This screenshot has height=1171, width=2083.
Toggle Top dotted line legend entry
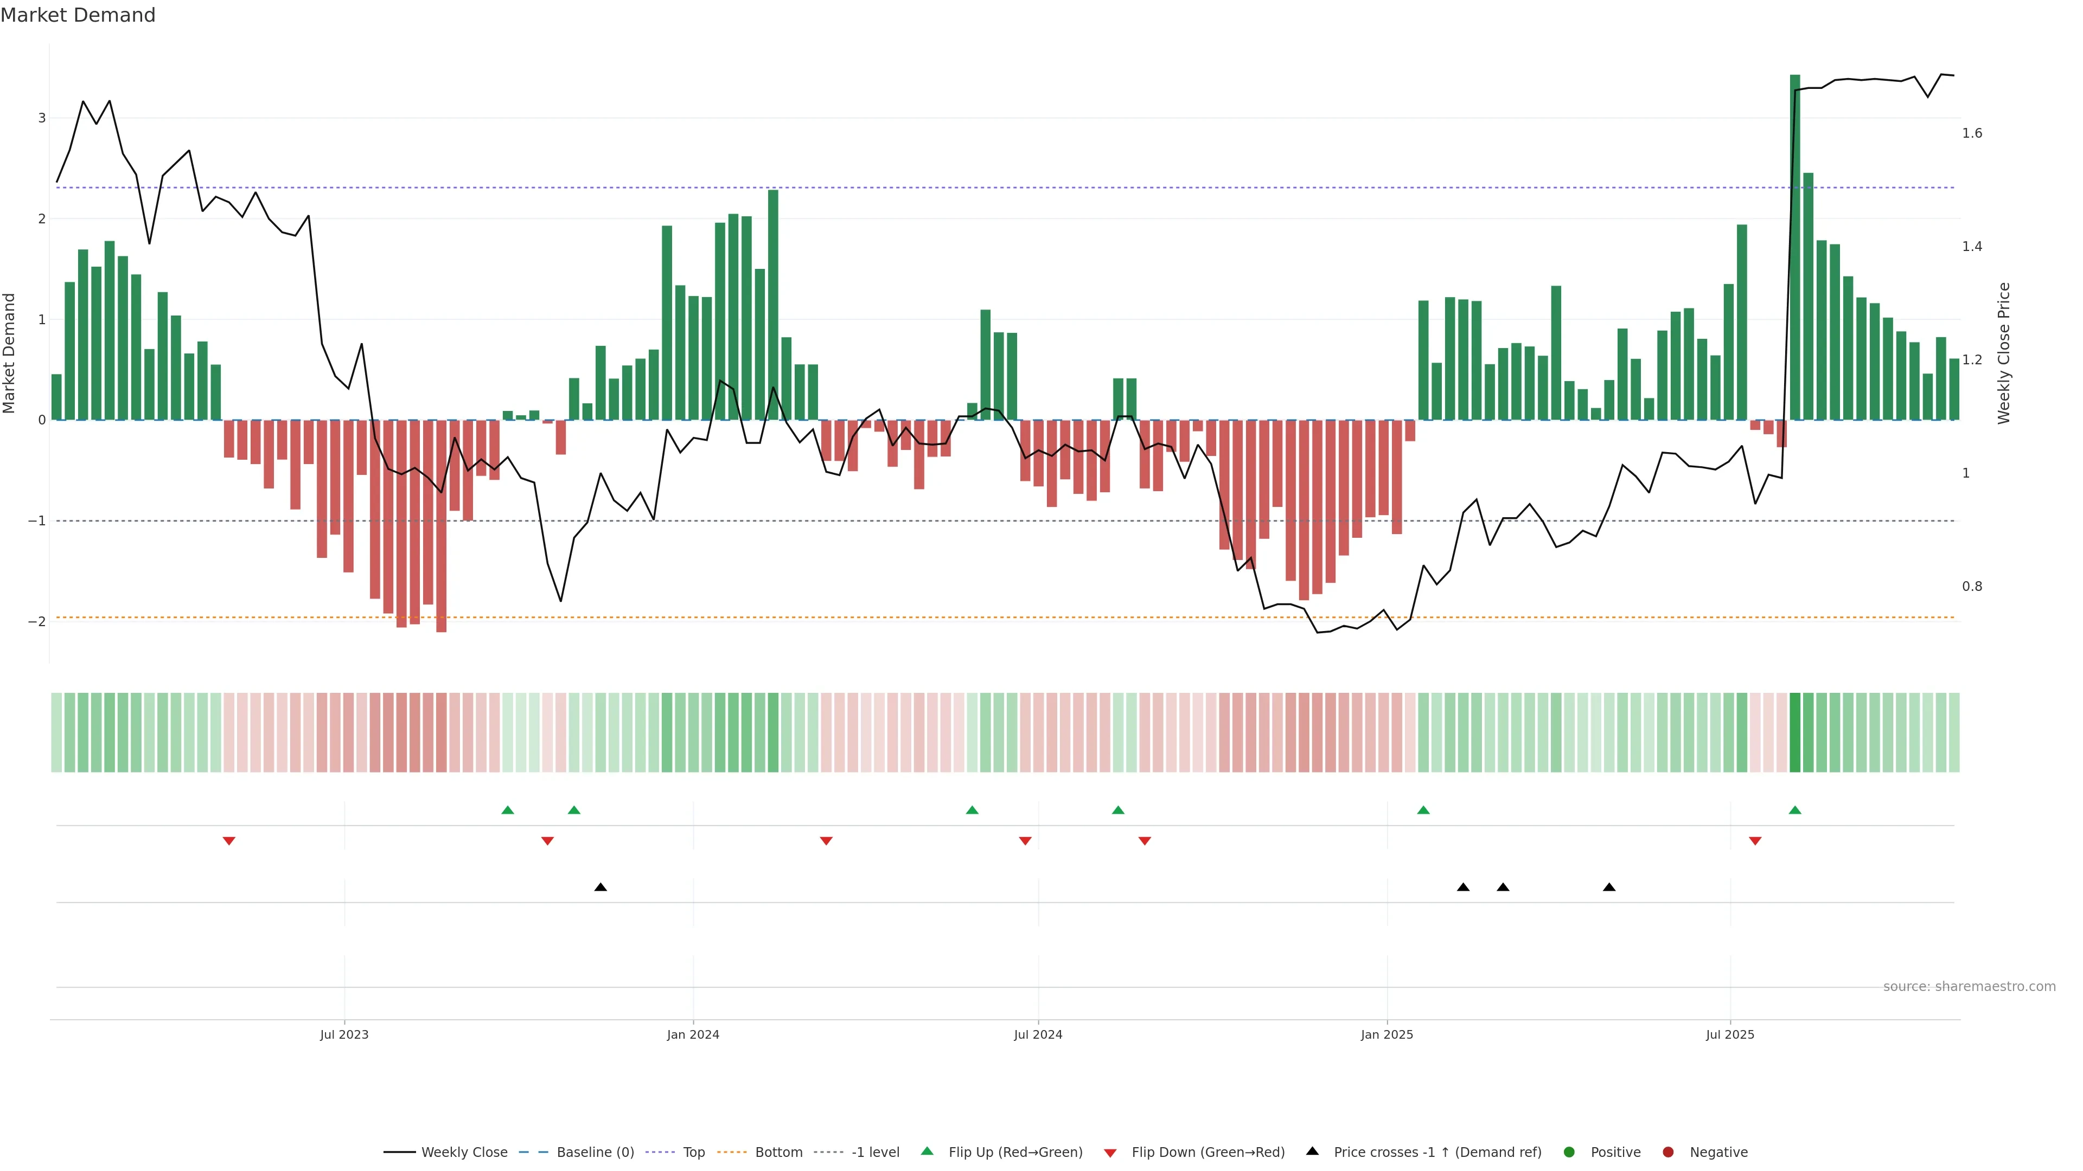coord(693,1153)
